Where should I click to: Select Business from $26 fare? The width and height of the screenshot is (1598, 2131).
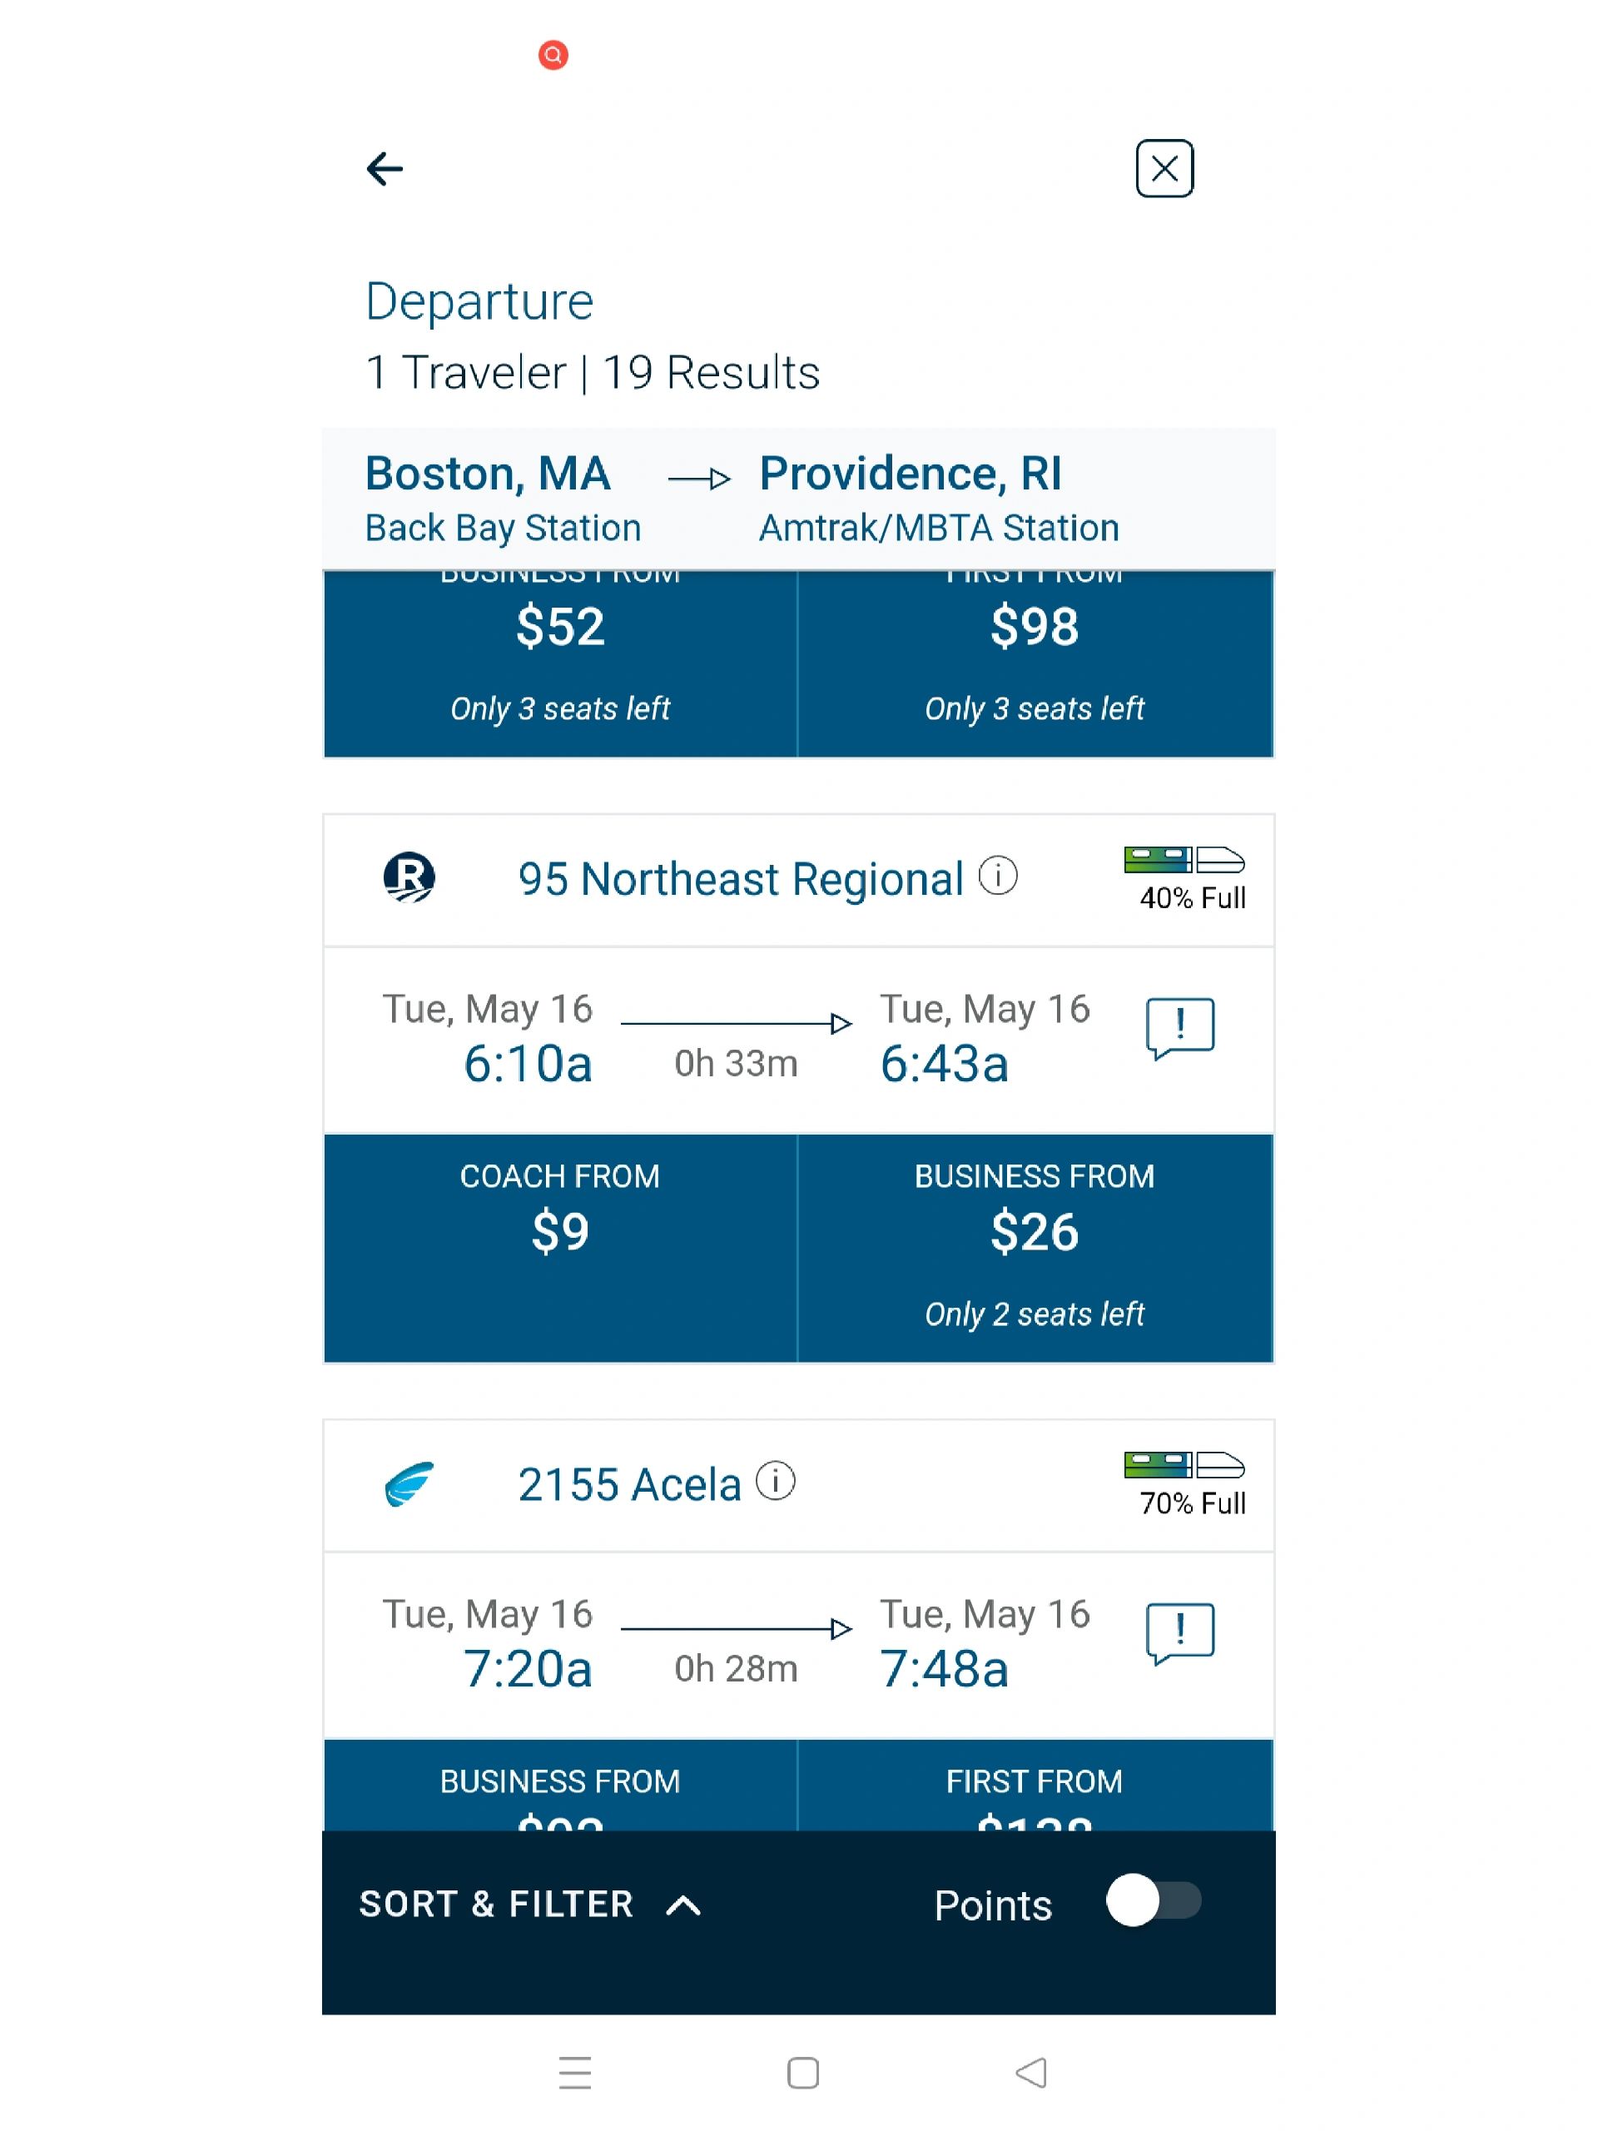(1035, 1248)
